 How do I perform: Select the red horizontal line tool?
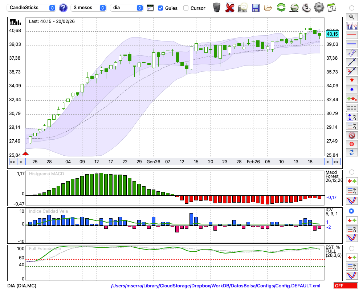pos(351,35)
